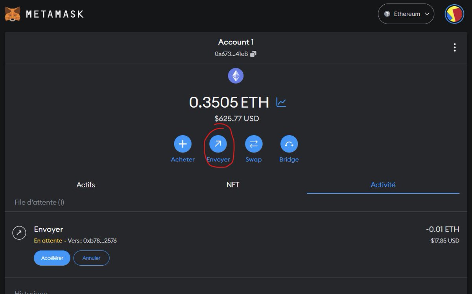Click the METAMASK wordmark text

click(55, 14)
